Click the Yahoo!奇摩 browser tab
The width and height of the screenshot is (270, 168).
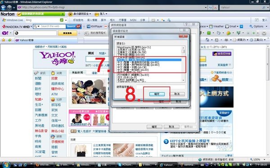click(x=46, y=40)
